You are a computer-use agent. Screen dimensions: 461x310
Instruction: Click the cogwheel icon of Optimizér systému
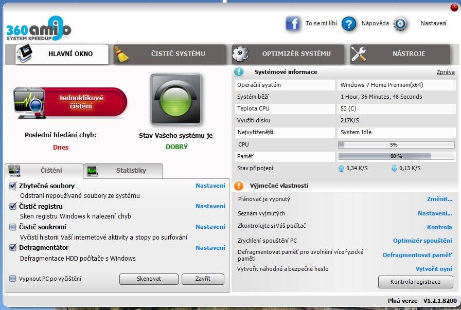(x=240, y=54)
